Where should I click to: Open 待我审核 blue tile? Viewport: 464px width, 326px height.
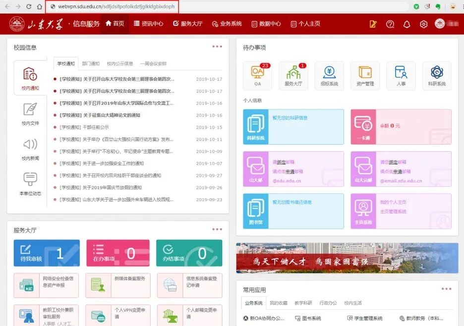47,253
